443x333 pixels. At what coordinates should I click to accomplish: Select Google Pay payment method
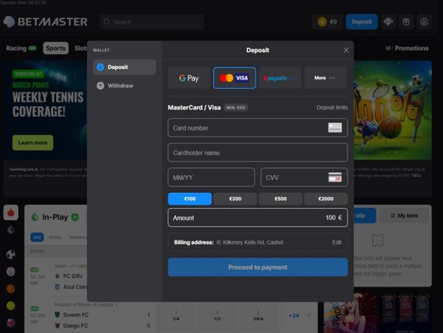tap(189, 78)
